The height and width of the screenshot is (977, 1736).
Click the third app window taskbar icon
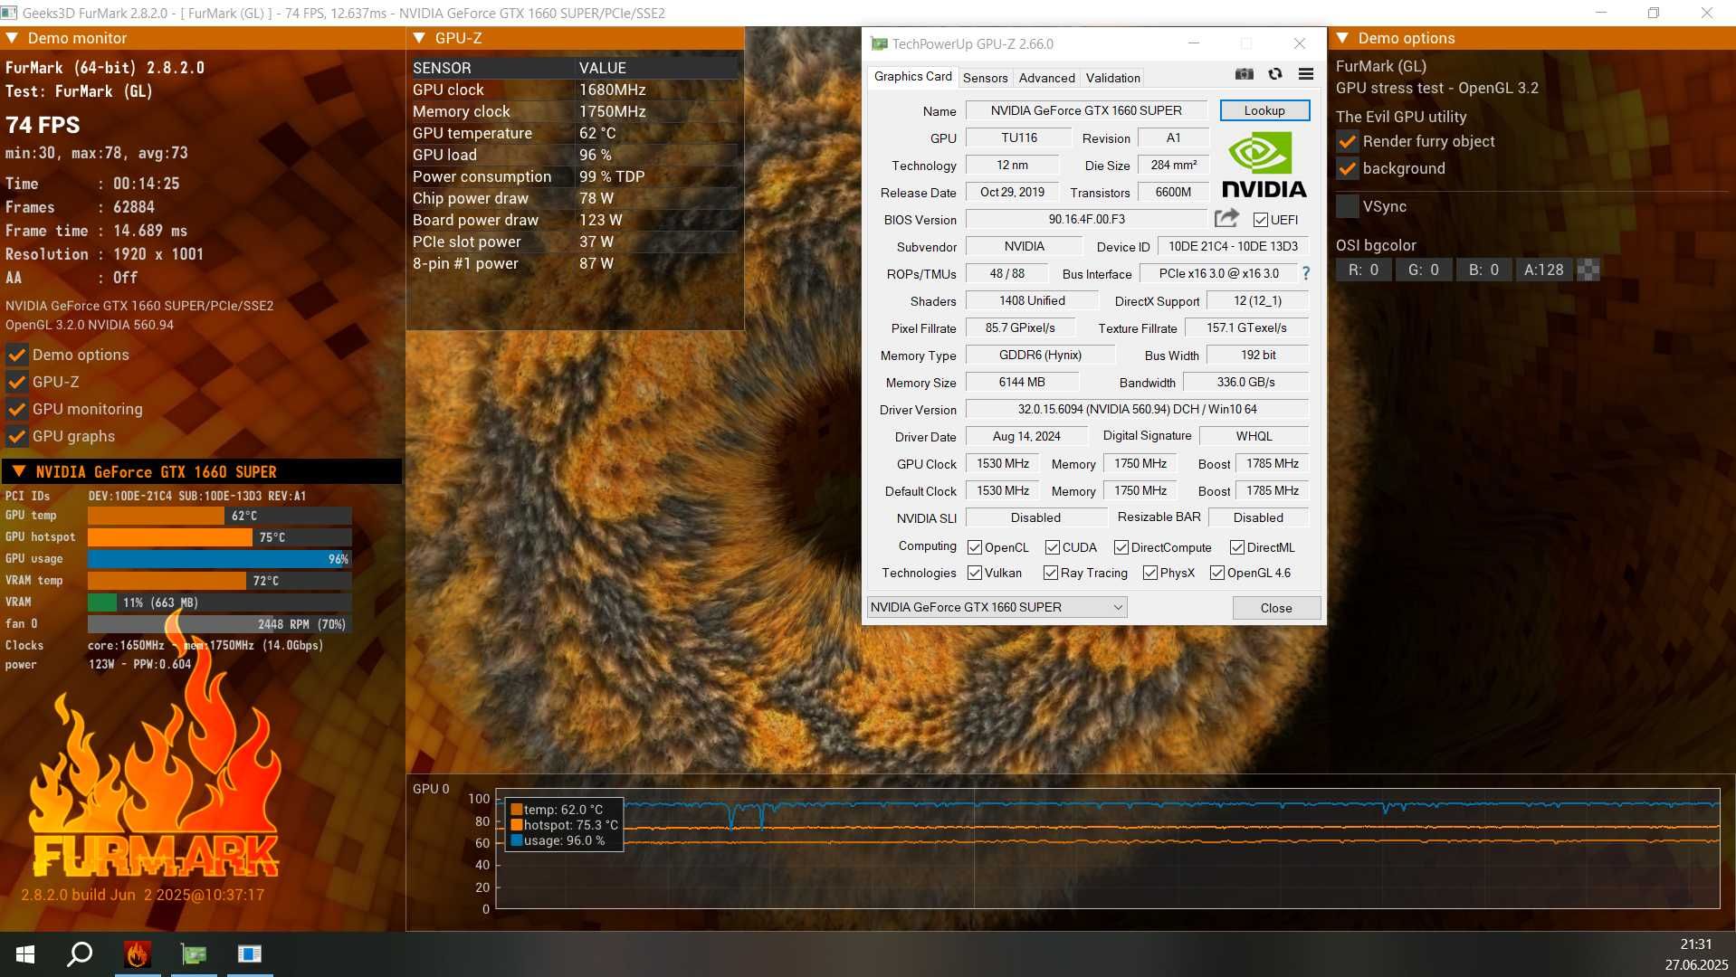tap(250, 954)
